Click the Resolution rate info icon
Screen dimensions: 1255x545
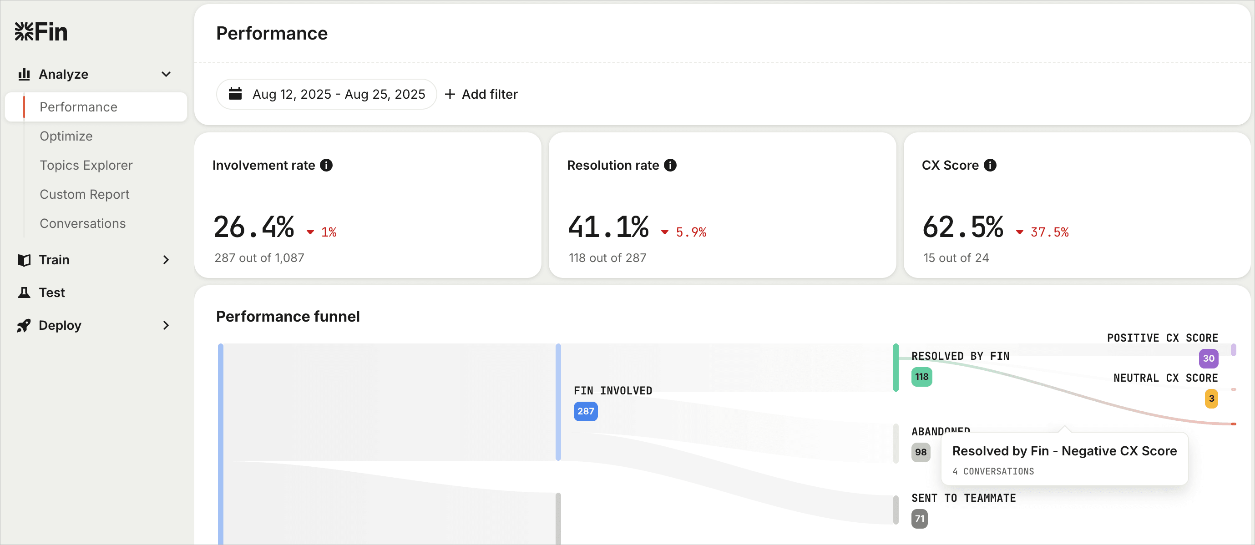[x=670, y=165]
